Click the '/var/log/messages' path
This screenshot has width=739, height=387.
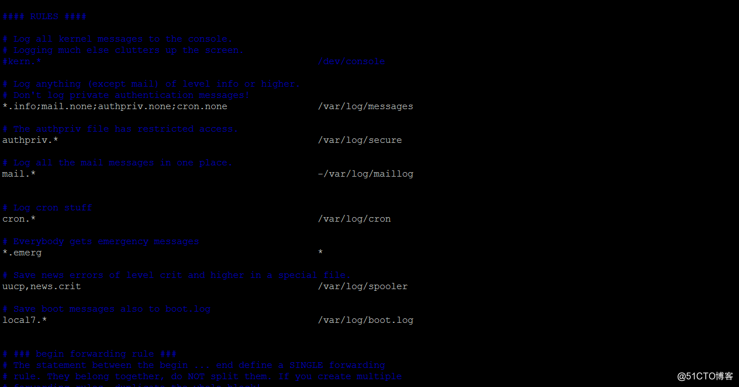click(x=366, y=106)
